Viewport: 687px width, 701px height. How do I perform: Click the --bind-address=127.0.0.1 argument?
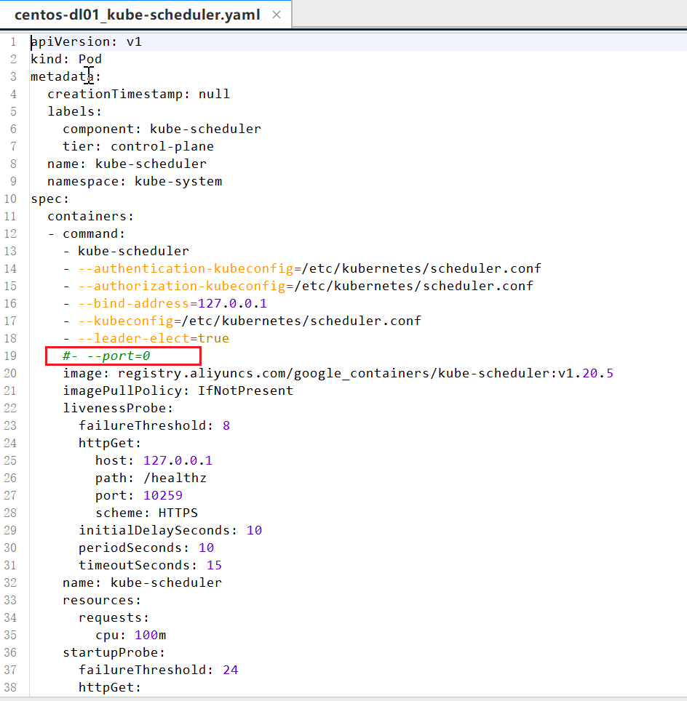click(172, 303)
